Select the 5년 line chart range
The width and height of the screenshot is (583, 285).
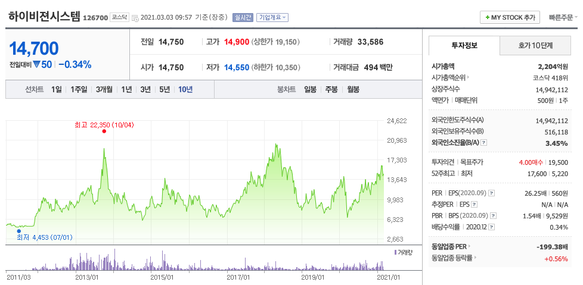(x=165, y=89)
